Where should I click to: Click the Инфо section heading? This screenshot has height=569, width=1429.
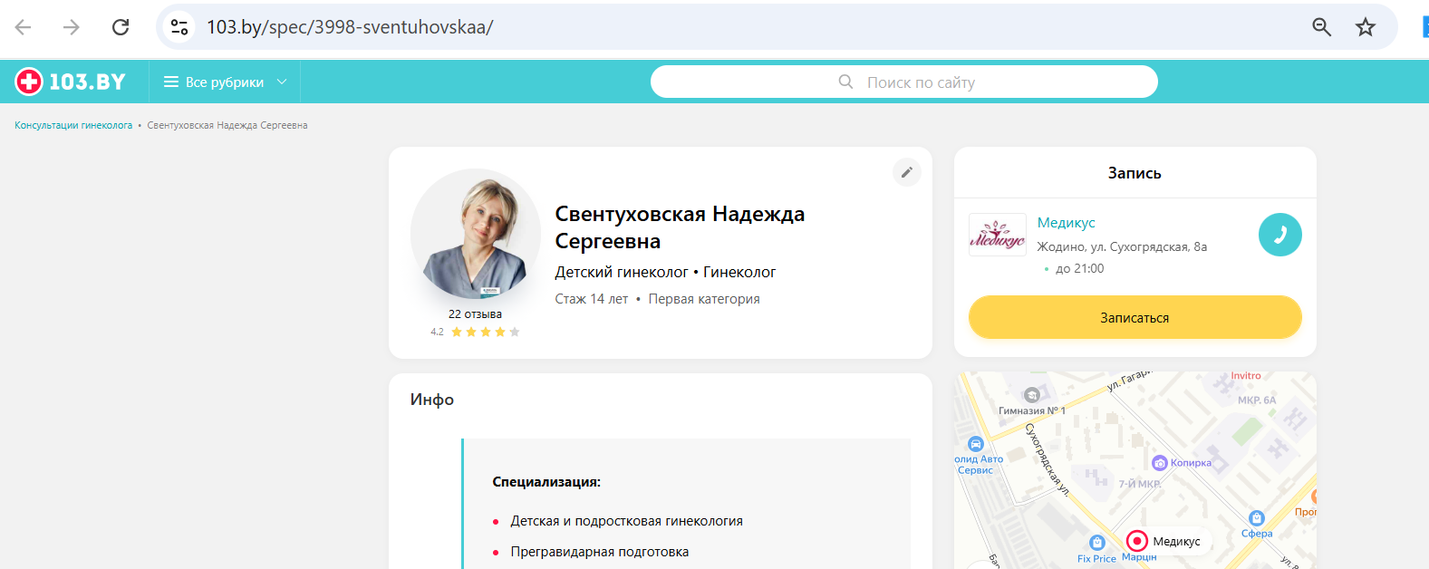[x=432, y=400]
